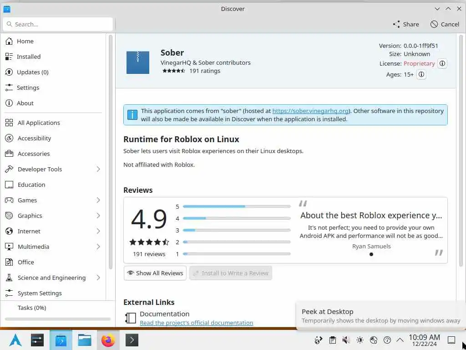This screenshot has width=466, height=350.
Task: Click the sidebar vertical scrollbar
Action: pos(111,152)
